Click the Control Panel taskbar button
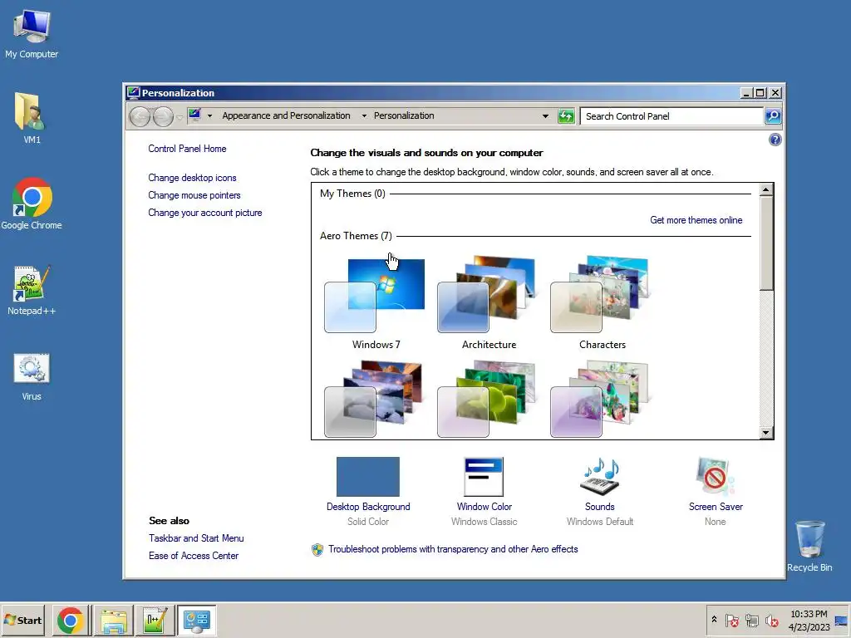This screenshot has height=638, width=851. tap(196, 621)
